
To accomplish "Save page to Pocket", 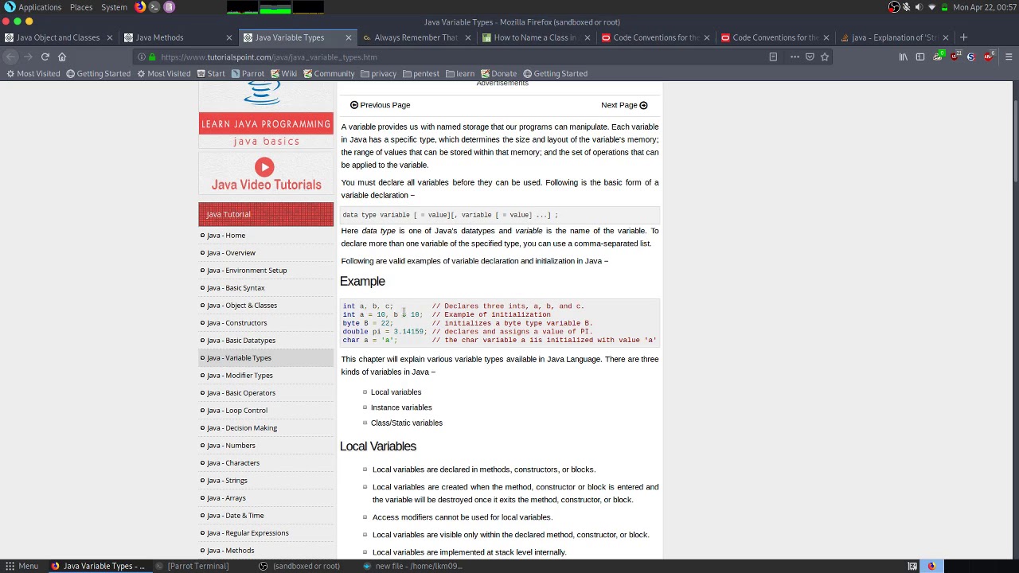I will 810,57.
